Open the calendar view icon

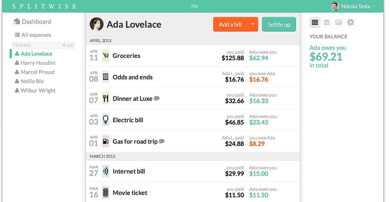pyautogui.click(x=326, y=22)
